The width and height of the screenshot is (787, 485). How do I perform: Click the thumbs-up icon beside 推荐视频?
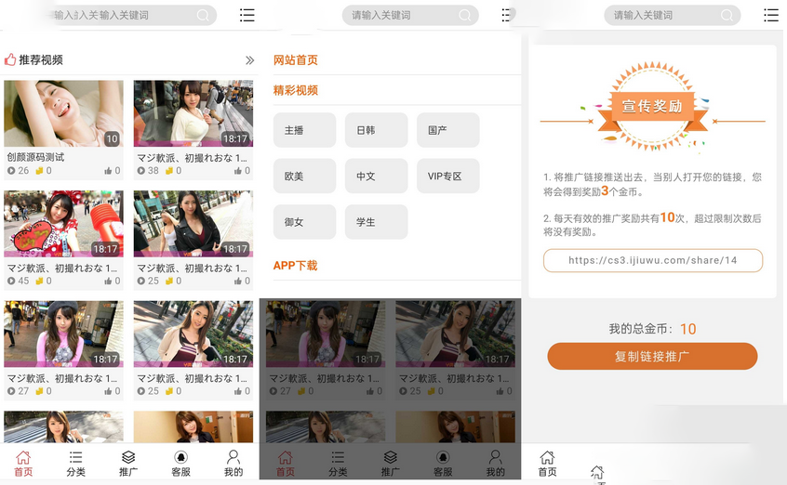coord(10,59)
